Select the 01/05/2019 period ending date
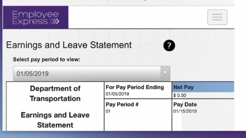 (117, 94)
